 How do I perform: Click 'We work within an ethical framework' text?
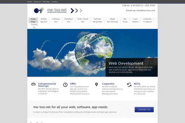pyautogui.click(x=144, y=90)
